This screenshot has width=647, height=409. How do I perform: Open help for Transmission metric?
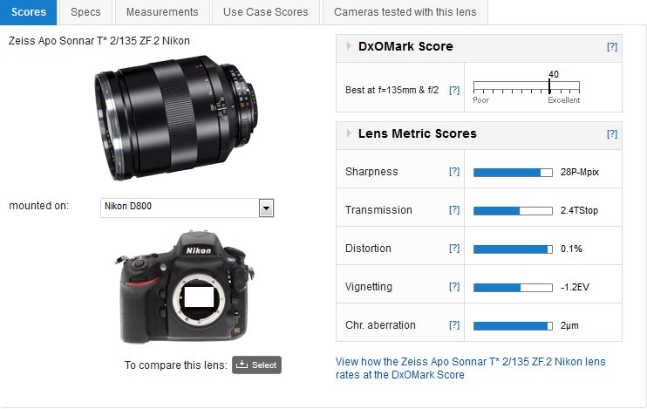(x=454, y=209)
